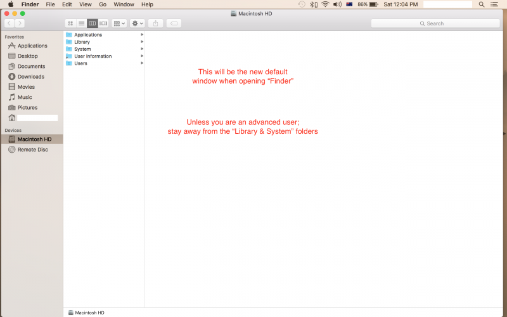Expand User Information via its arrow
The image size is (507, 317).
coord(142,56)
